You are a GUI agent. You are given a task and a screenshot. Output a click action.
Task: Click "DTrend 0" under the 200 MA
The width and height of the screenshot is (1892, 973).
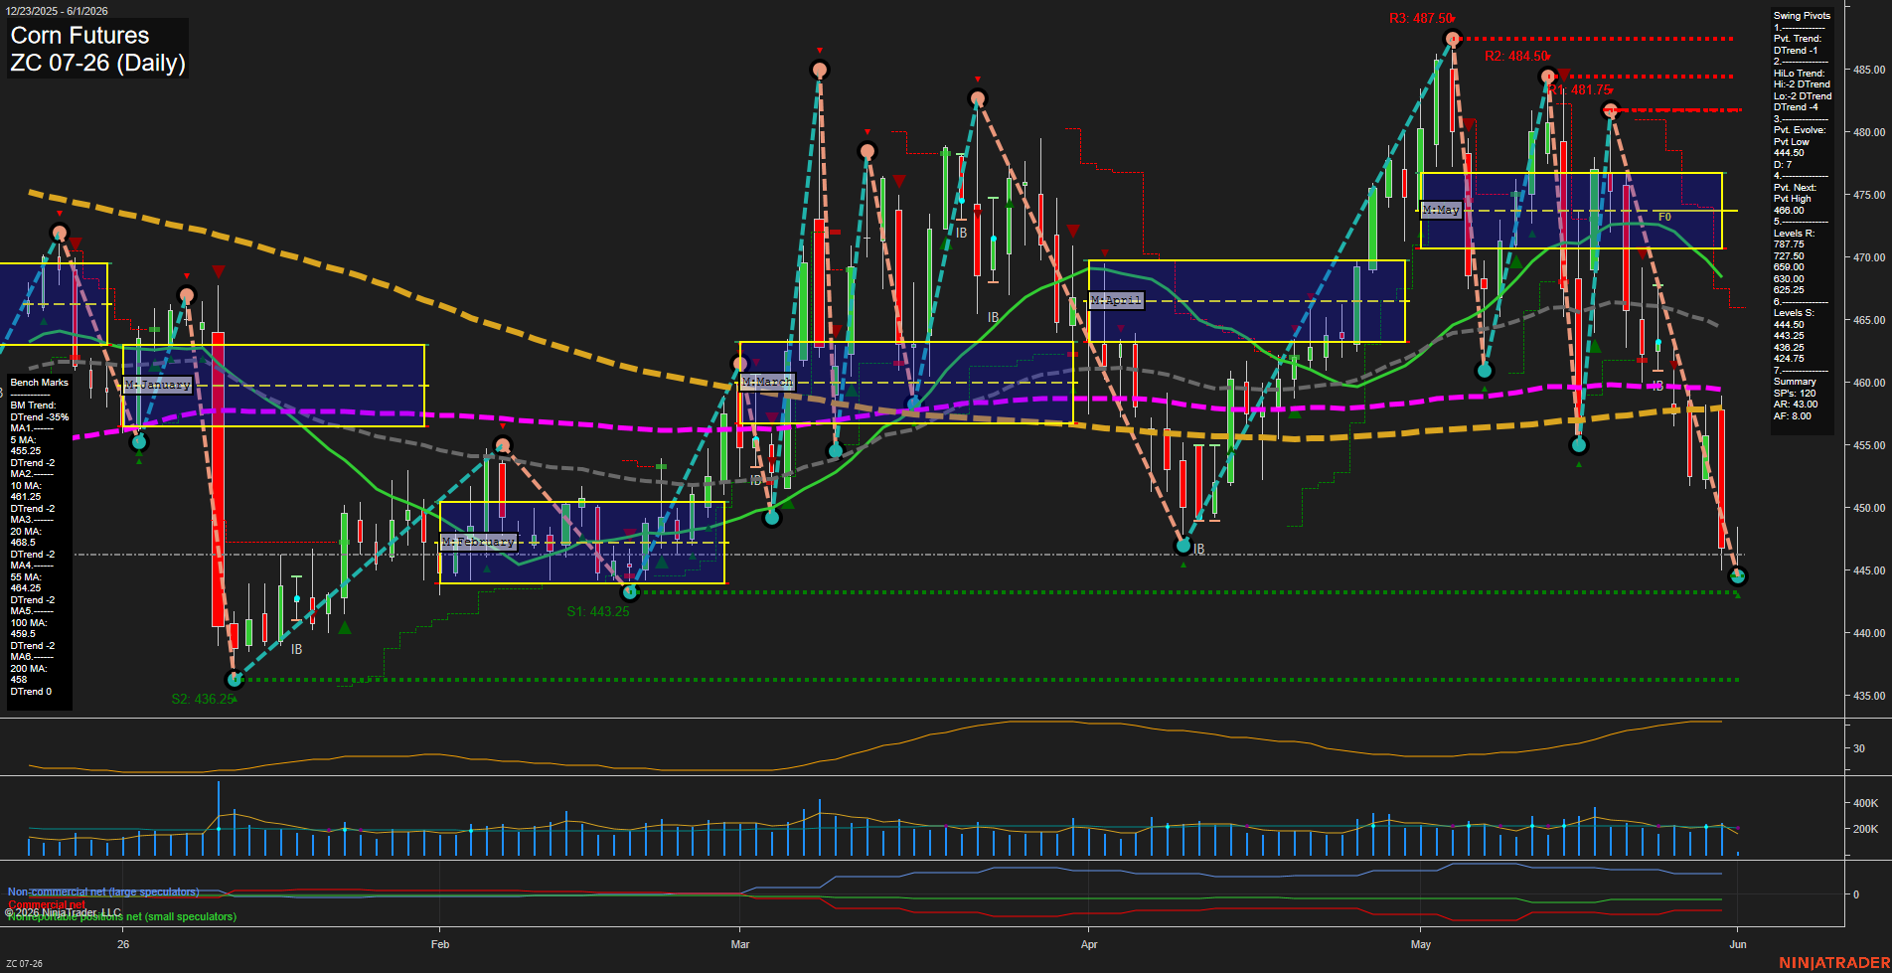coord(31,692)
